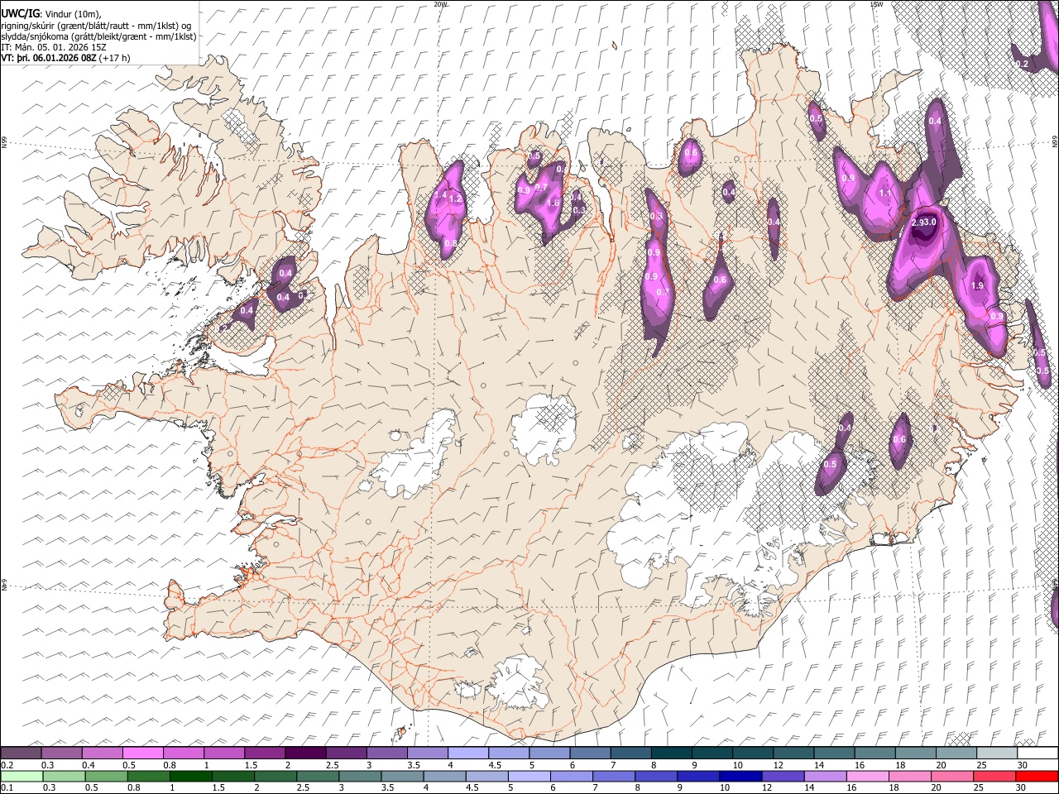Click the 20W longitude label
Image resolution: width=1059 pixels, height=794 pixels.
[x=440, y=4]
